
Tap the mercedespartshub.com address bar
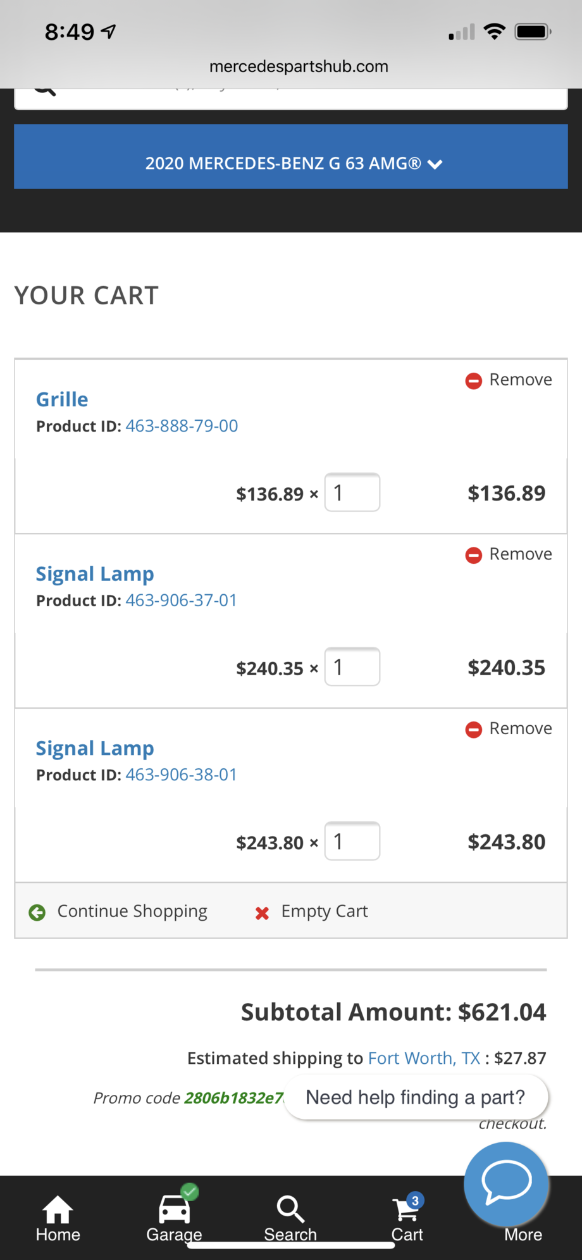click(299, 66)
